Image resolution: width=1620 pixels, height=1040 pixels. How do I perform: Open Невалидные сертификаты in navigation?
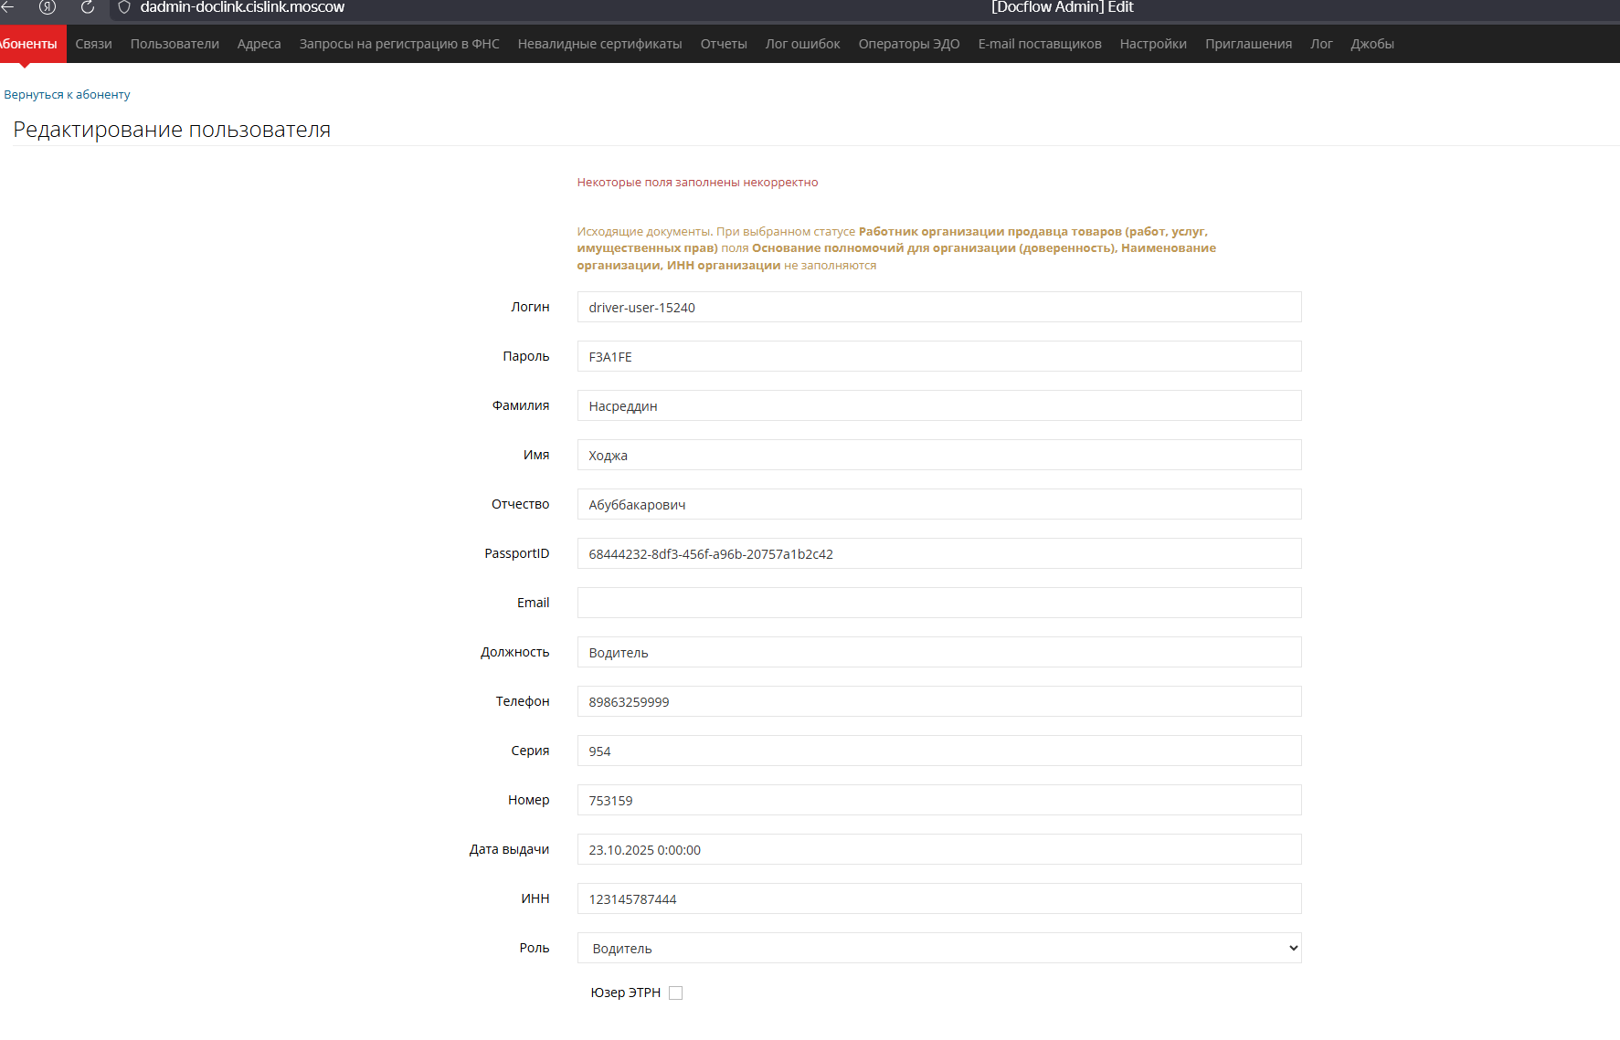click(599, 44)
